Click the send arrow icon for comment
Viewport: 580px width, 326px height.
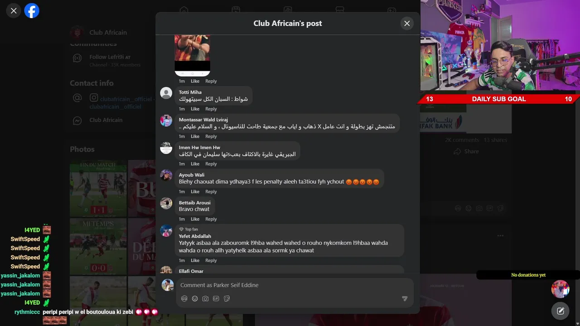click(405, 298)
